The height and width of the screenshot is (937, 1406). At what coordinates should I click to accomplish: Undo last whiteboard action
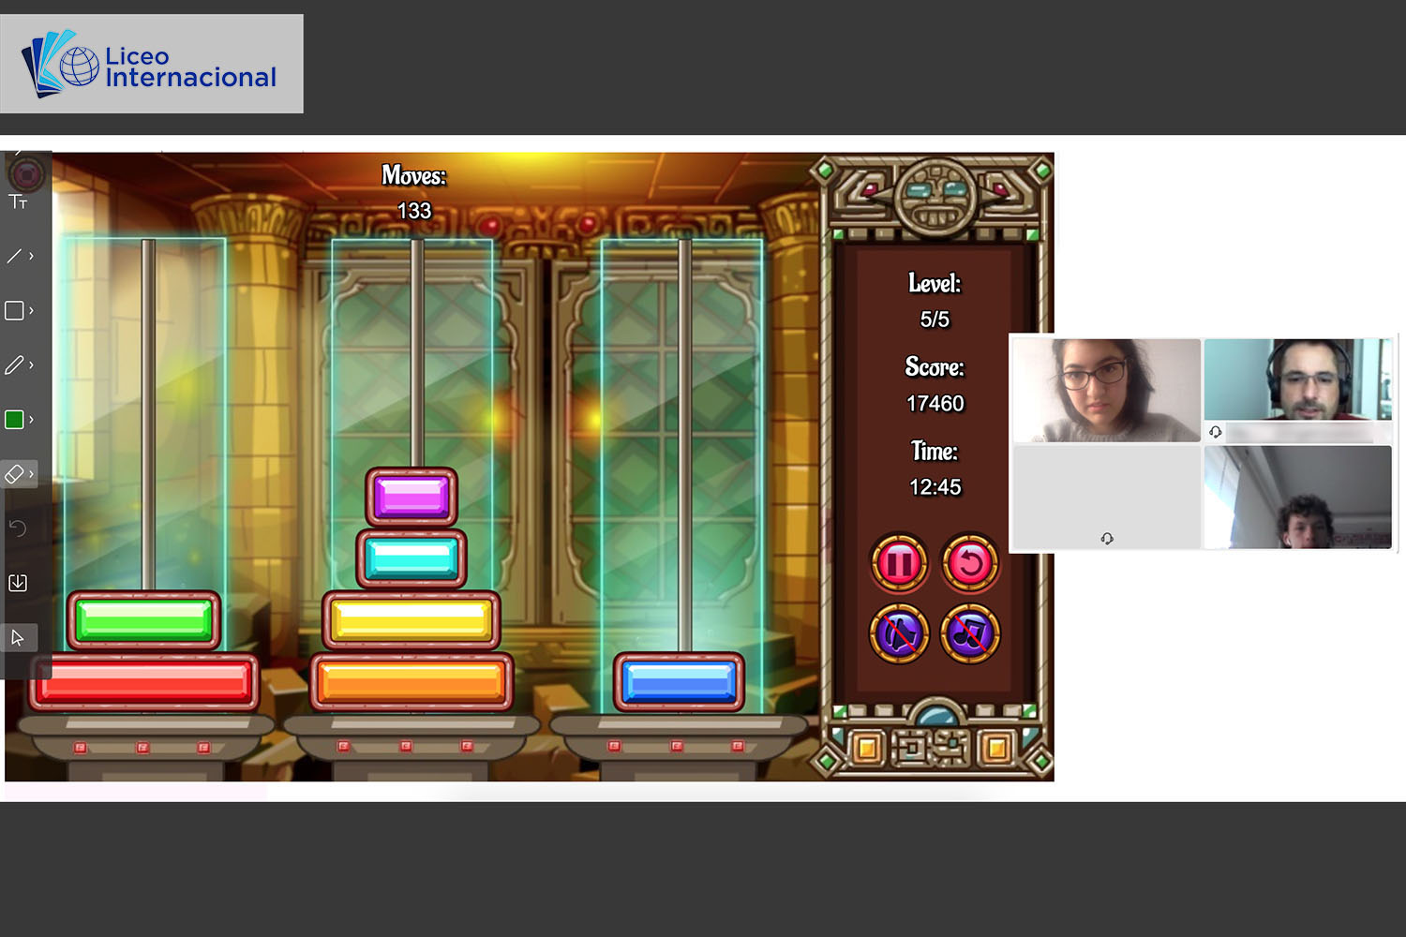(x=17, y=528)
